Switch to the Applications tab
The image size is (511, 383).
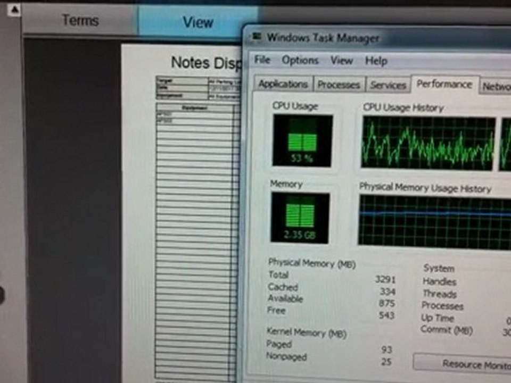[283, 84]
